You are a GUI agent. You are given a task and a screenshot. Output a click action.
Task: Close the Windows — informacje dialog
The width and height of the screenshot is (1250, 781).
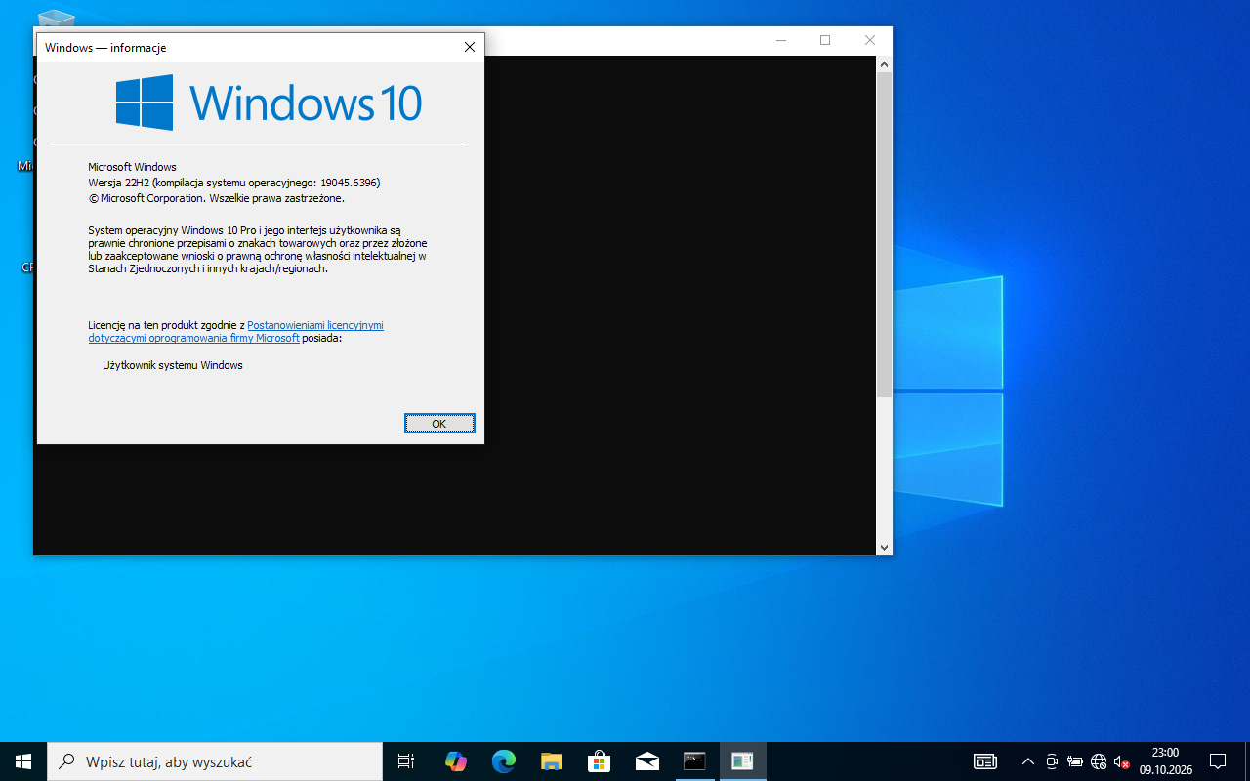coord(469,47)
